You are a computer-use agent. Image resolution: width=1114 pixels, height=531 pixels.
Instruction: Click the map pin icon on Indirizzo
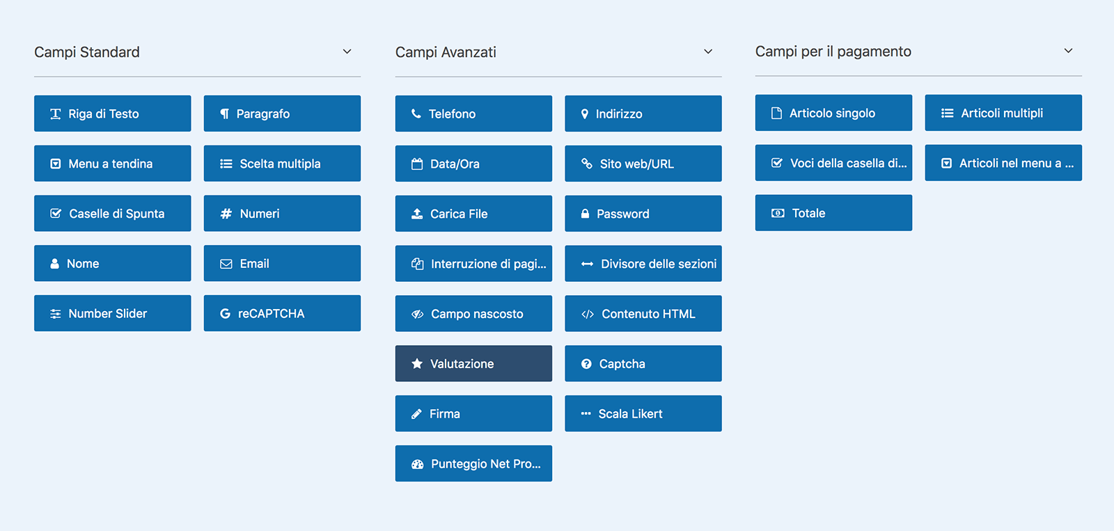click(x=585, y=113)
